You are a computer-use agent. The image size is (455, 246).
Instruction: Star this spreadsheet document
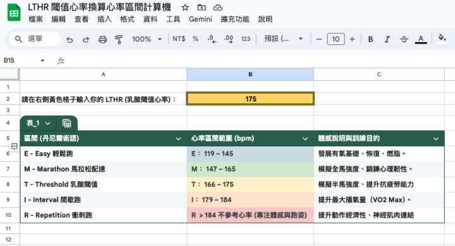(185, 8)
